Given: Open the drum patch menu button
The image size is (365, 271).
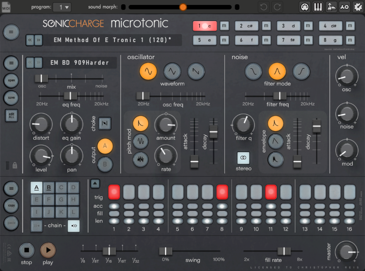Looking at the screenshot, I should pos(11,63).
